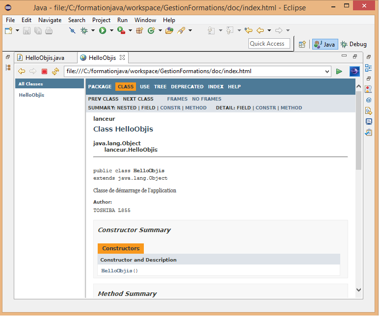Click the TREE link in Javadoc navbar

click(160, 86)
